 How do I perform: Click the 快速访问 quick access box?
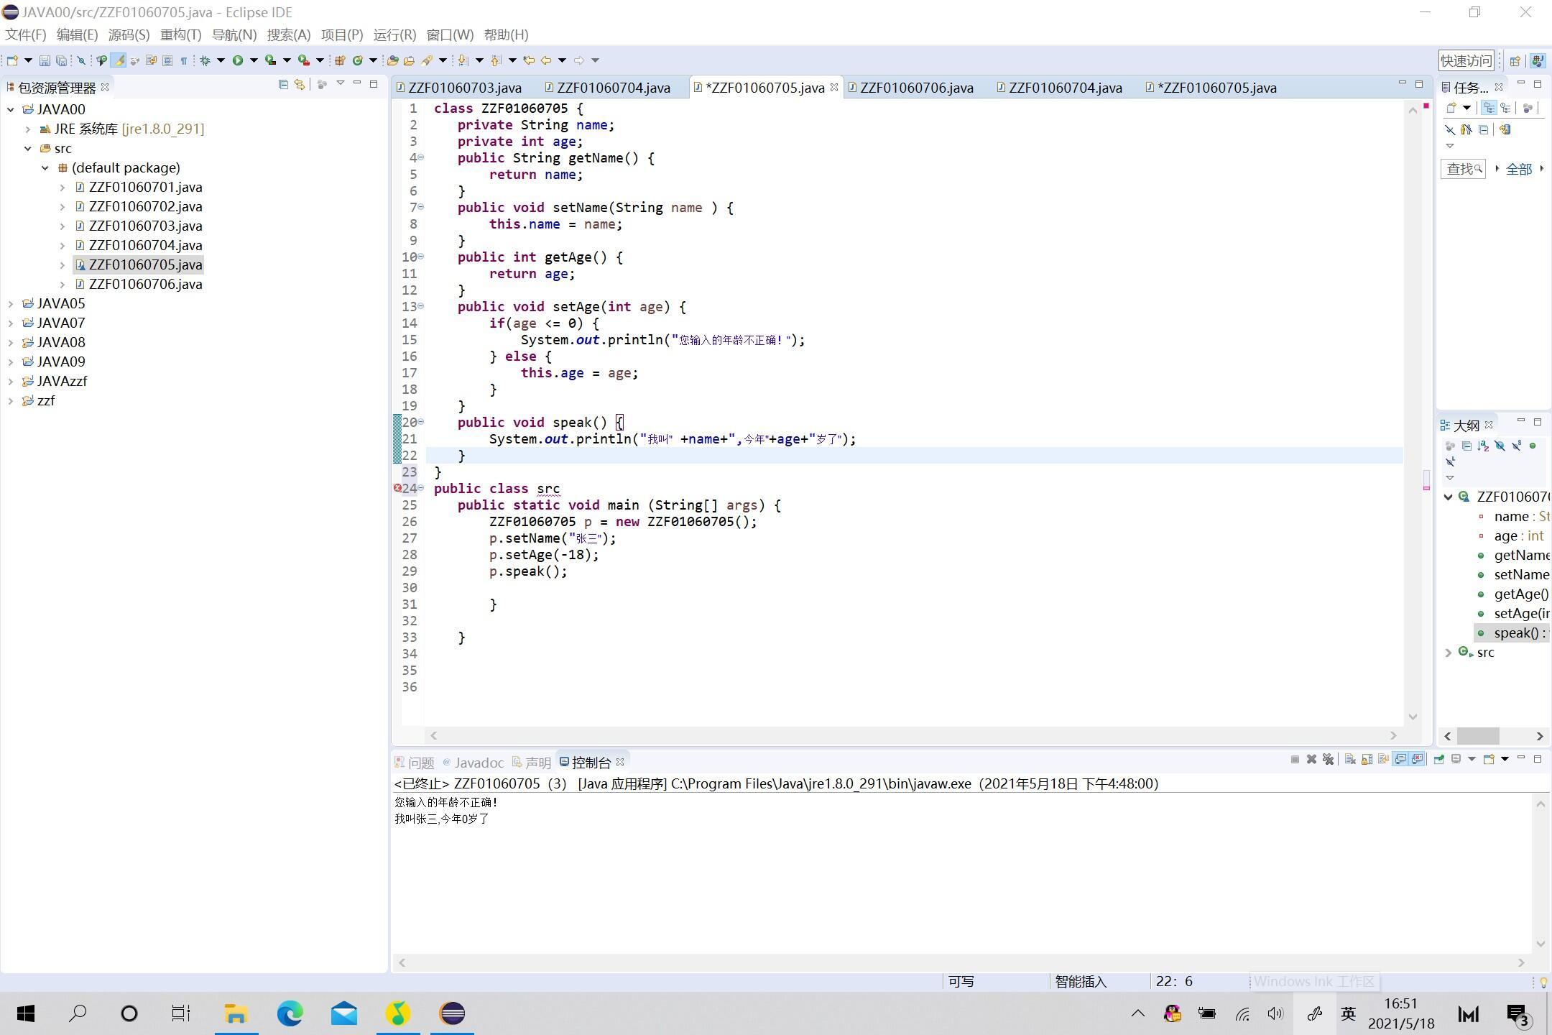[x=1466, y=60]
